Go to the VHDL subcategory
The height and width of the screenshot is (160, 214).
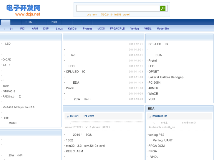click(148, 28)
